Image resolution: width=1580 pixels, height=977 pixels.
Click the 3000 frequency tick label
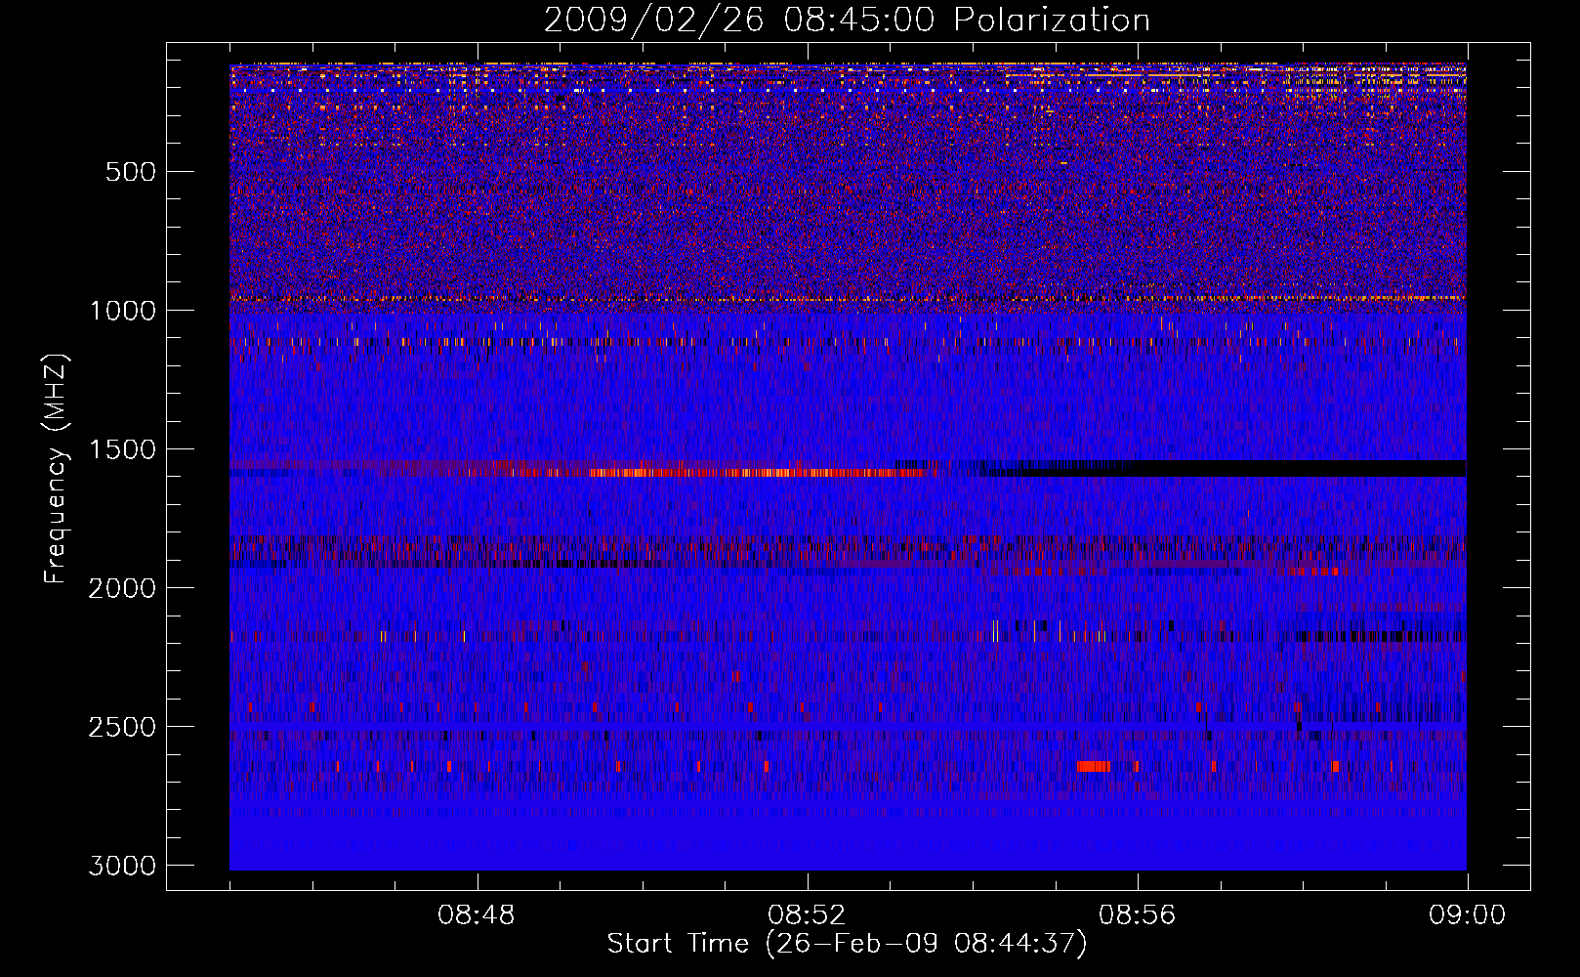(122, 866)
